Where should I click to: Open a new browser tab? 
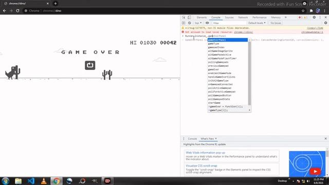pos(56,4)
